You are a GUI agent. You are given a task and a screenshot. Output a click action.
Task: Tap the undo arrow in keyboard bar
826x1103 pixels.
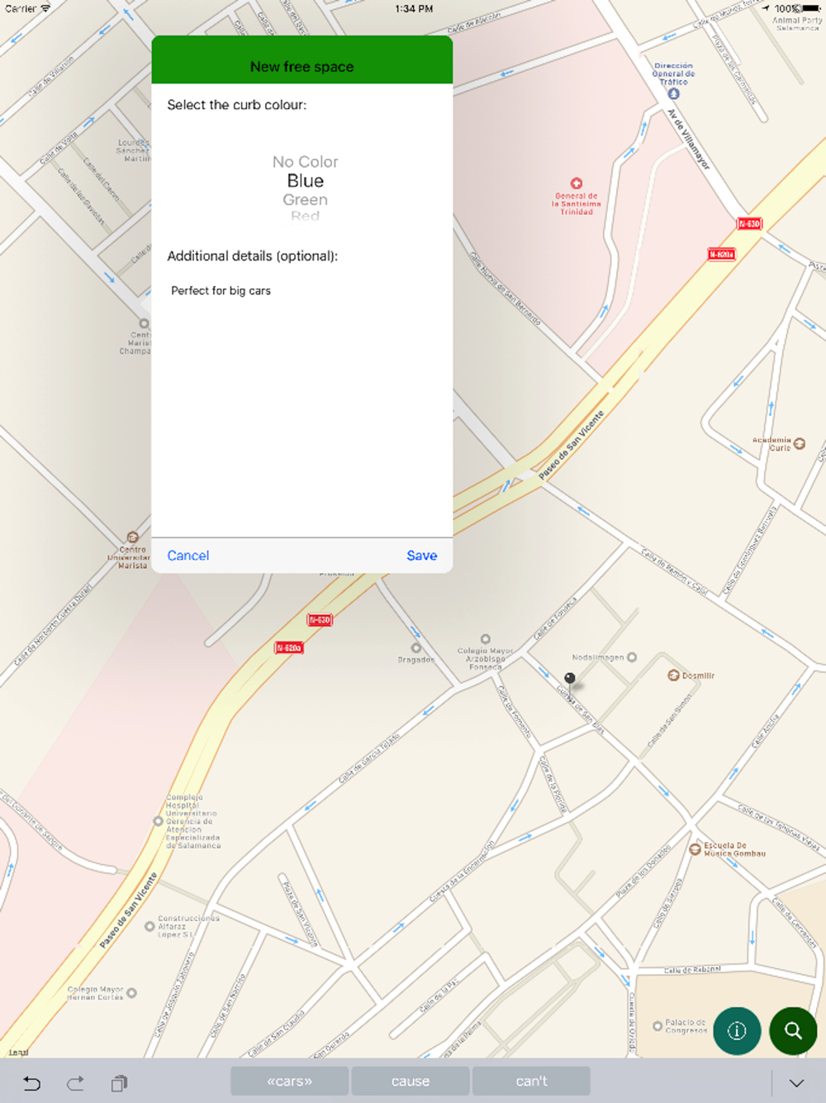31,1082
